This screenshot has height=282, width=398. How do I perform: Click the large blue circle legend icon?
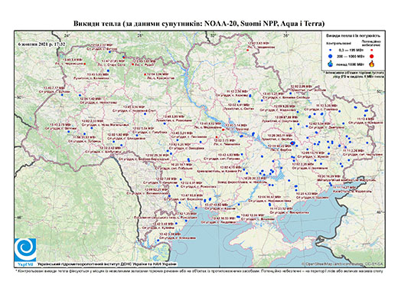tap(331, 56)
